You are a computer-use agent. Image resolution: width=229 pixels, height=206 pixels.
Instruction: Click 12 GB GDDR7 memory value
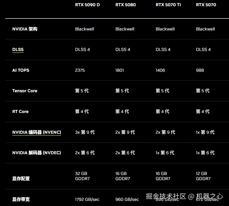[x=203, y=176]
